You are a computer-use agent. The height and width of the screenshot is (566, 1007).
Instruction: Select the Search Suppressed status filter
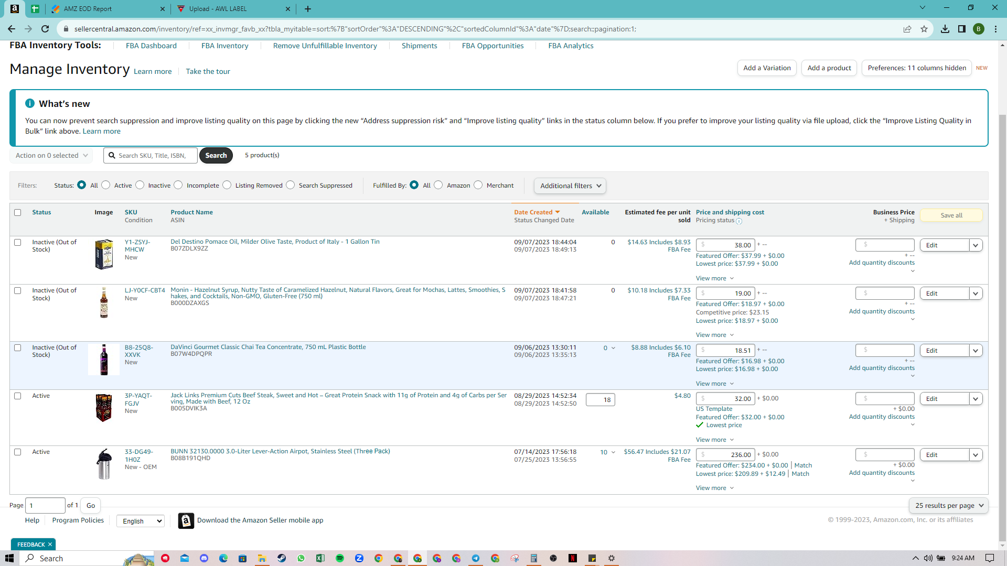[291, 185]
